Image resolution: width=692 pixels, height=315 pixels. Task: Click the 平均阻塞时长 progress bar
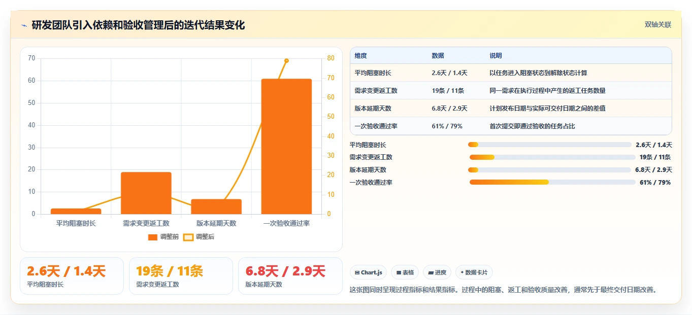click(550, 145)
